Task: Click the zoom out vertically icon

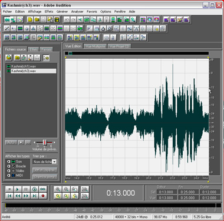Action: [x=85, y=196]
